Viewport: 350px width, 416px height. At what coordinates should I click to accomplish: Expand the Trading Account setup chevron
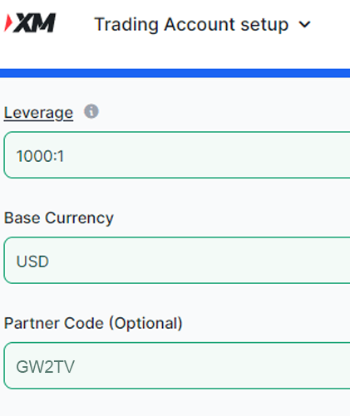point(304,25)
